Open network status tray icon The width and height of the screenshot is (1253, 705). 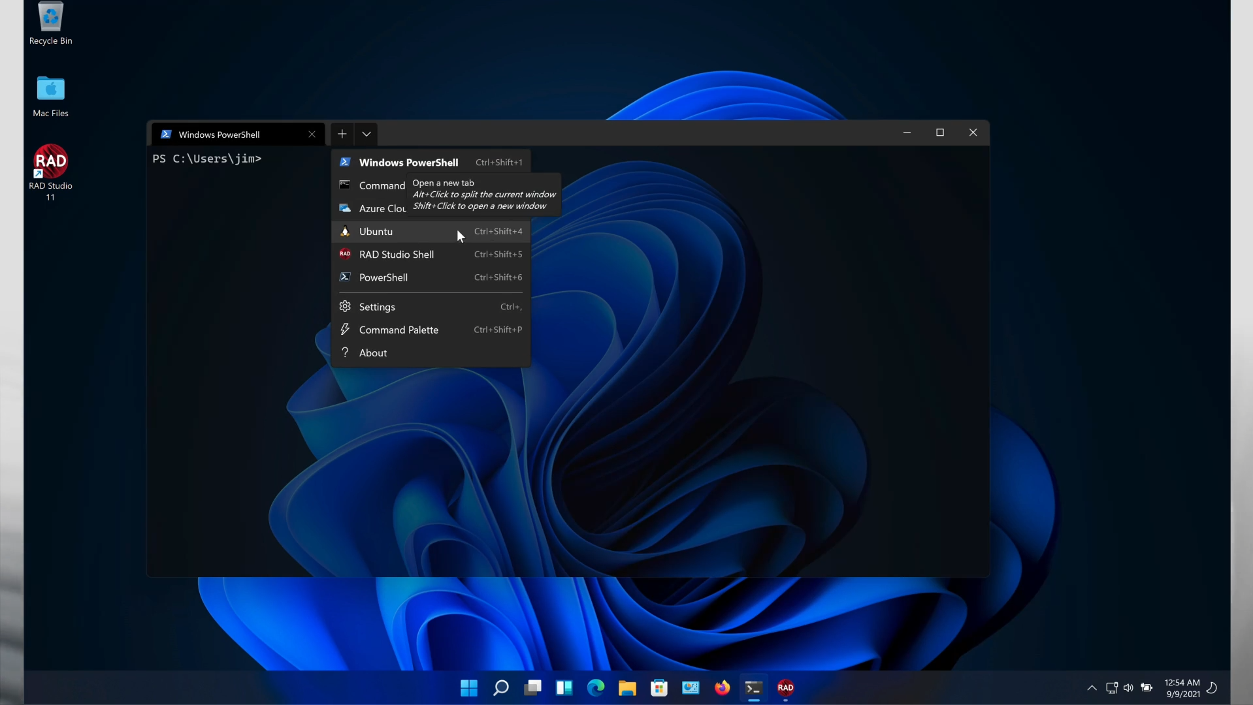point(1111,687)
